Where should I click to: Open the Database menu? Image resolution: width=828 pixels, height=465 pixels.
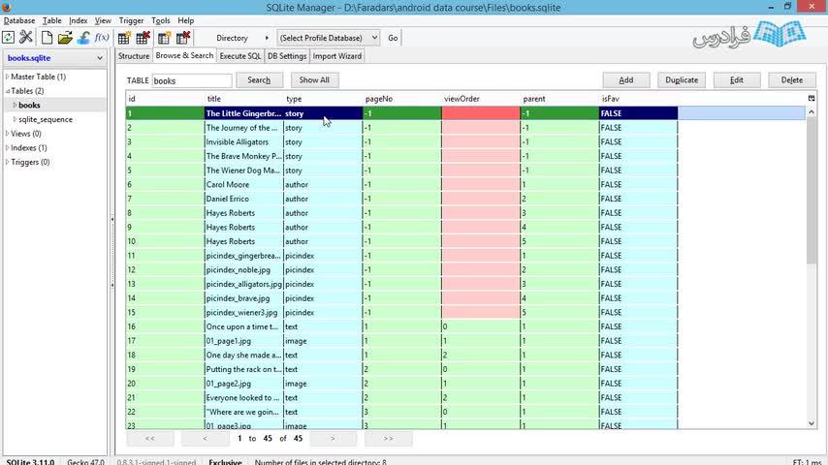19,20
